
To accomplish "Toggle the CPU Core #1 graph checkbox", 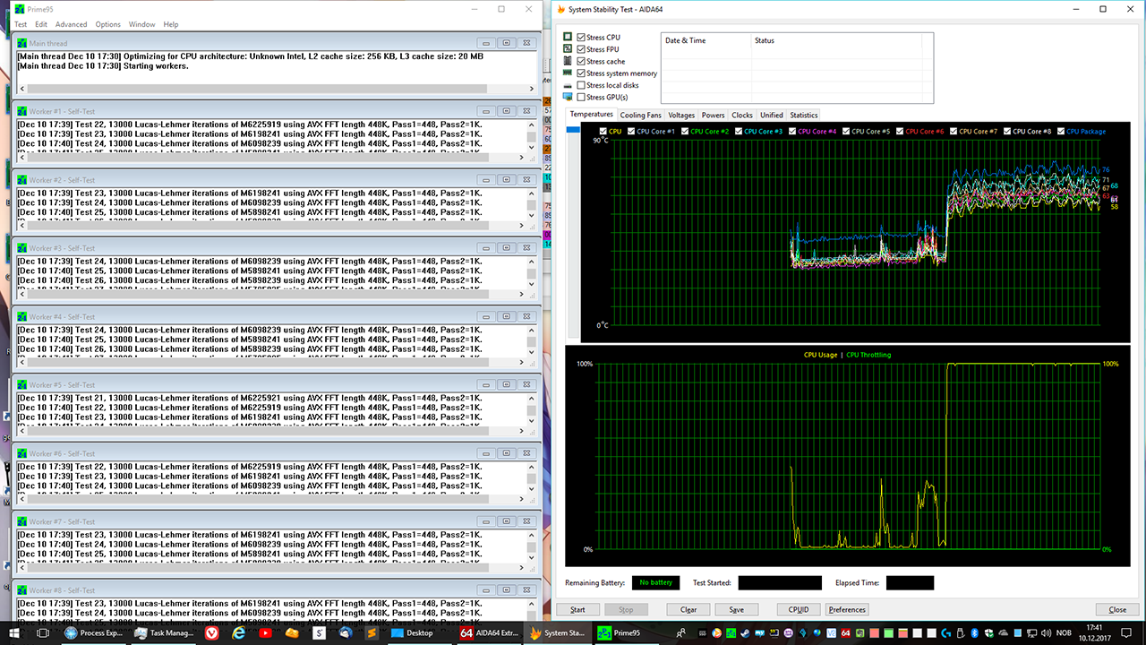I will (632, 132).
